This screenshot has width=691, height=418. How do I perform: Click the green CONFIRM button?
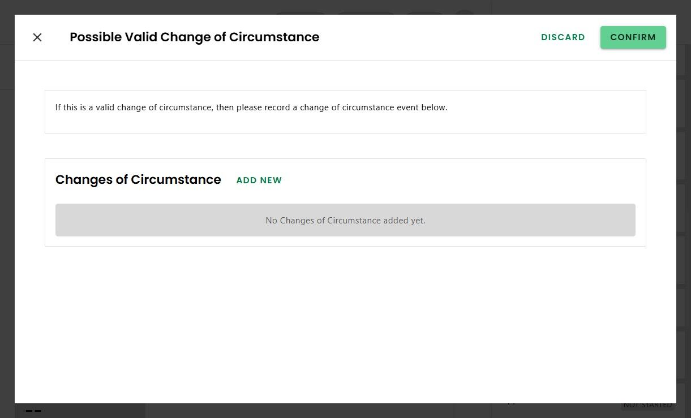click(633, 37)
